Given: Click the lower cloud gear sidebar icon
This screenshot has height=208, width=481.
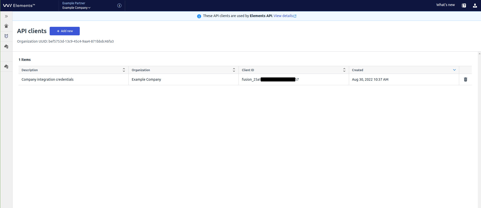Looking at the screenshot, I should 6,67.
